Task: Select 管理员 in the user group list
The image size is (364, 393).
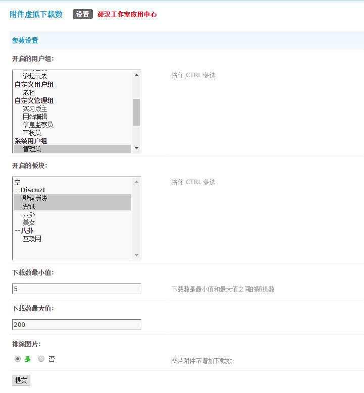Action: click(x=32, y=149)
